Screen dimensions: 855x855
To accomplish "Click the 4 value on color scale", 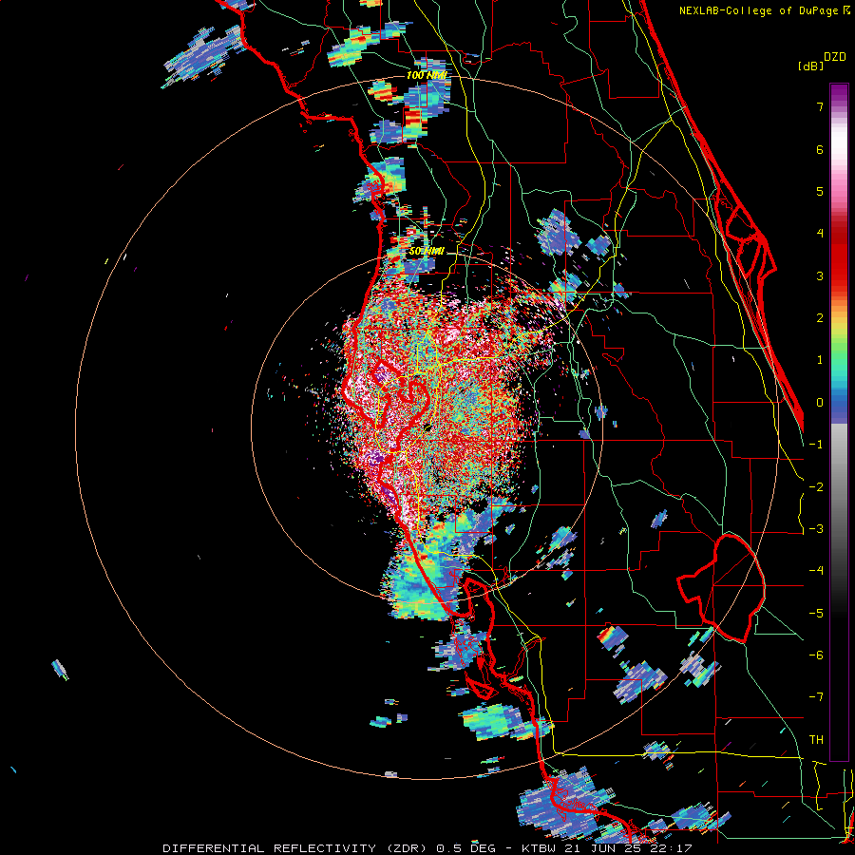I will [x=820, y=234].
